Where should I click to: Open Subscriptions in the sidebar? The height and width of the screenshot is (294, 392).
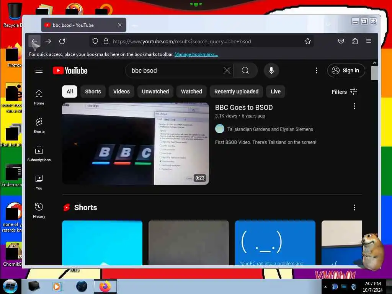pos(39,154)
